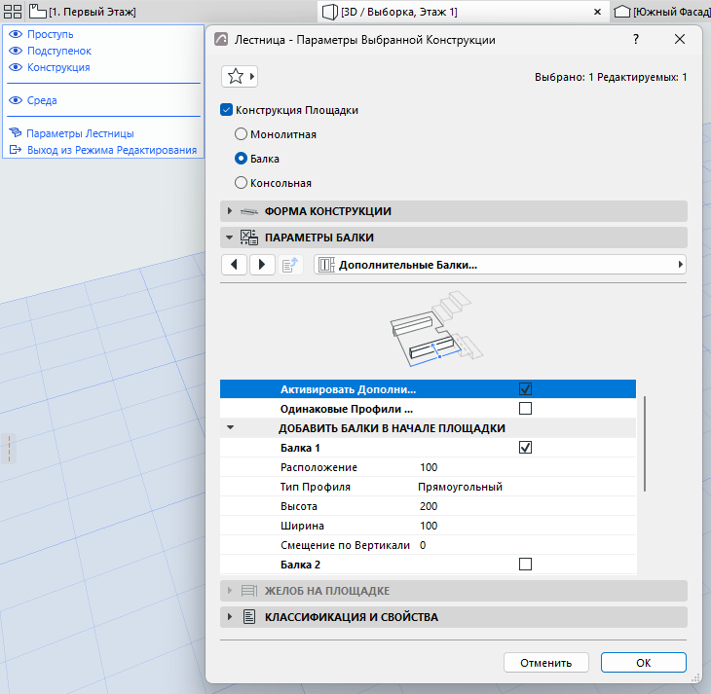
Task: Expand КЛАССИФИКАЦИЯ И СВОЙСТВА panel
Action: [x=230, y=617]
